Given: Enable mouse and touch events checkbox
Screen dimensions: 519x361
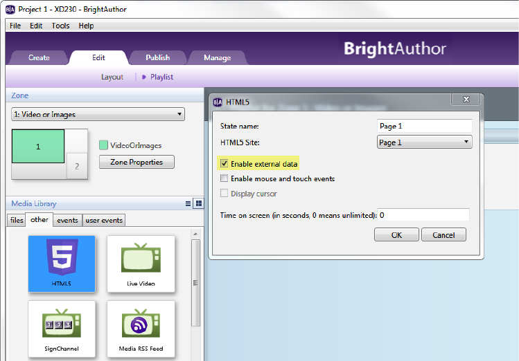Looking at the screenshot, I should 225,178.
